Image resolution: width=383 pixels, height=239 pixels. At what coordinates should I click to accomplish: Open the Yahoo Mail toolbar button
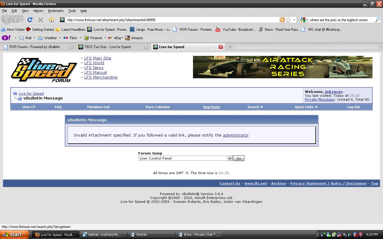(x=25, y=38)
